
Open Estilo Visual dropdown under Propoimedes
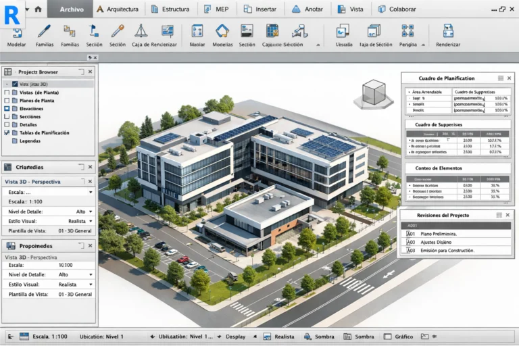click(x=91, y=285)
